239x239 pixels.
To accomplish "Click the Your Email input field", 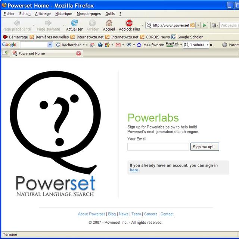I will [x=158, y=147].
